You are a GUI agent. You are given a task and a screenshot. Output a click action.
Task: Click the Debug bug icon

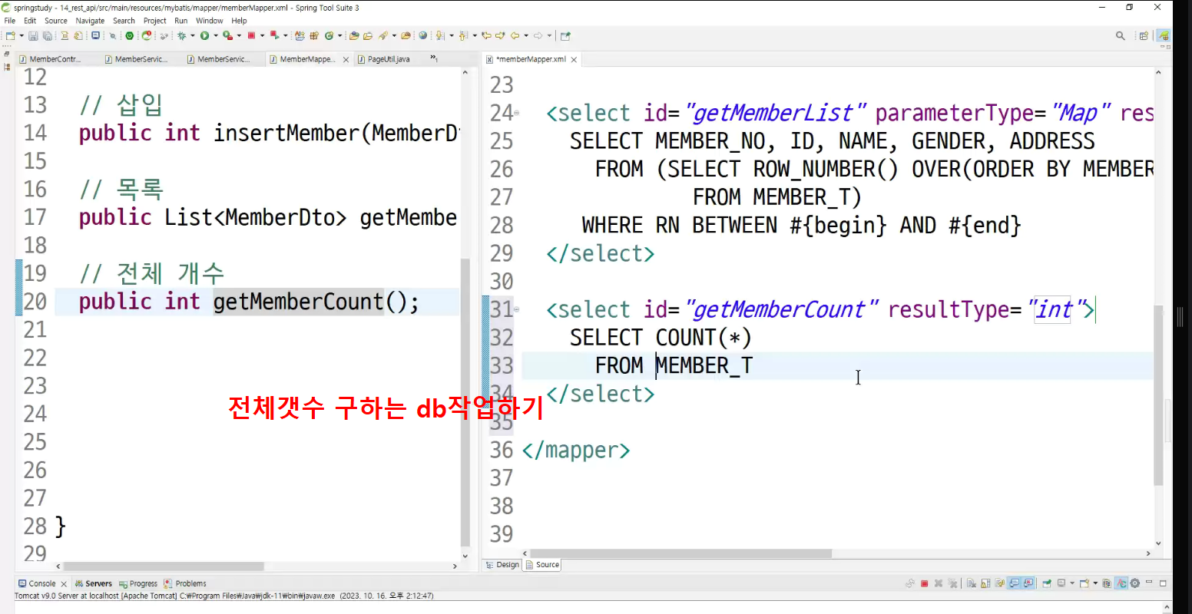(x=181, y=35)
